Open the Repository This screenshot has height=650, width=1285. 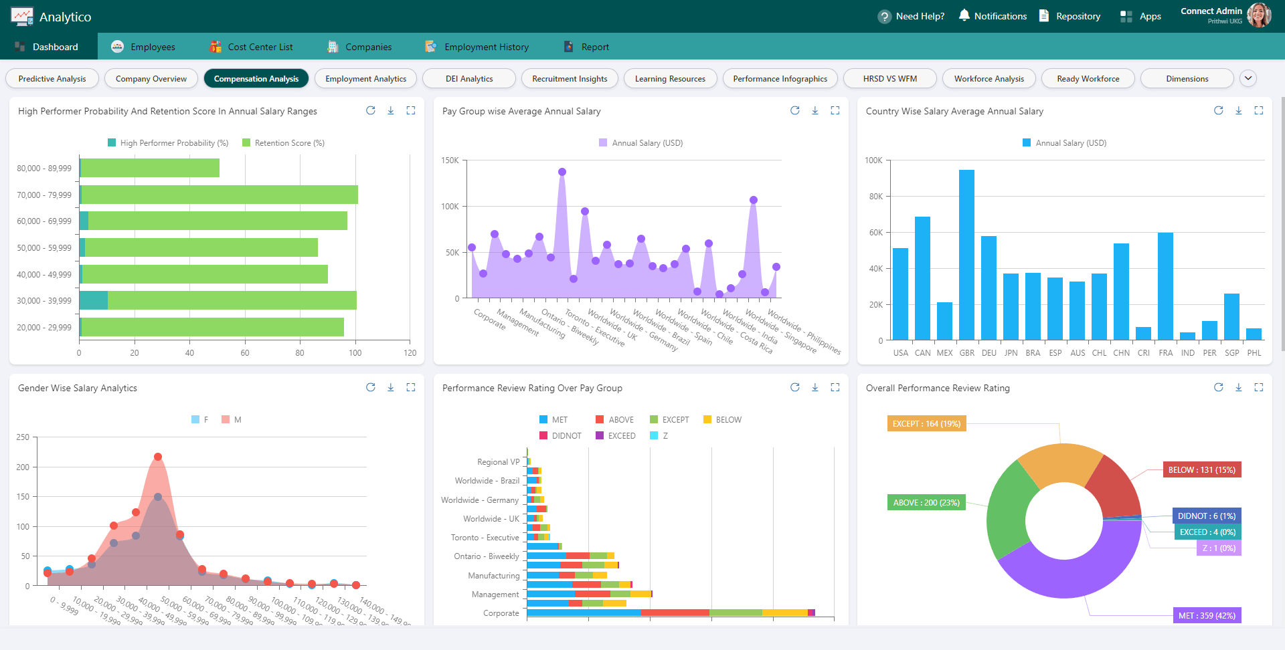(1069, 15)
